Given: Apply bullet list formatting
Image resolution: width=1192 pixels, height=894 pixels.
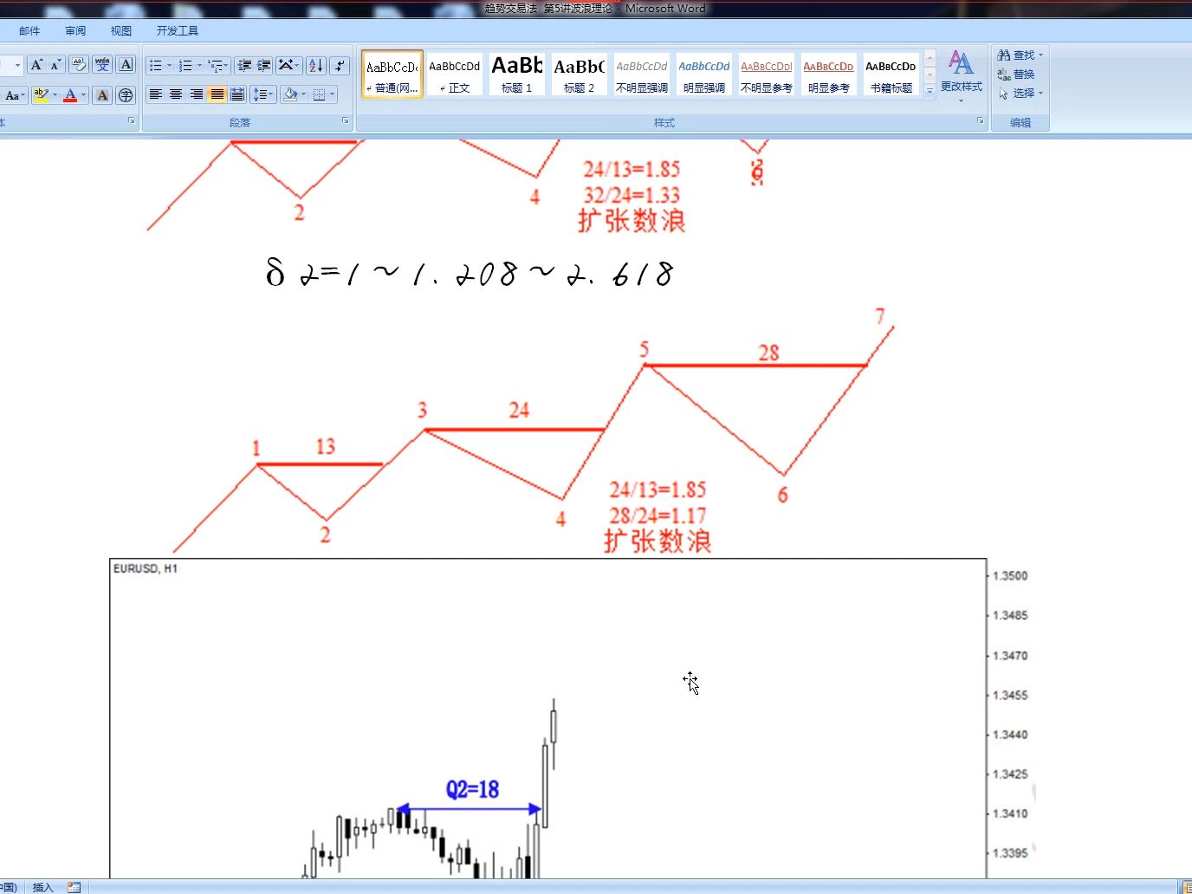Looking at the screenshot, I should pyautogui.click(x=155, y=66).
